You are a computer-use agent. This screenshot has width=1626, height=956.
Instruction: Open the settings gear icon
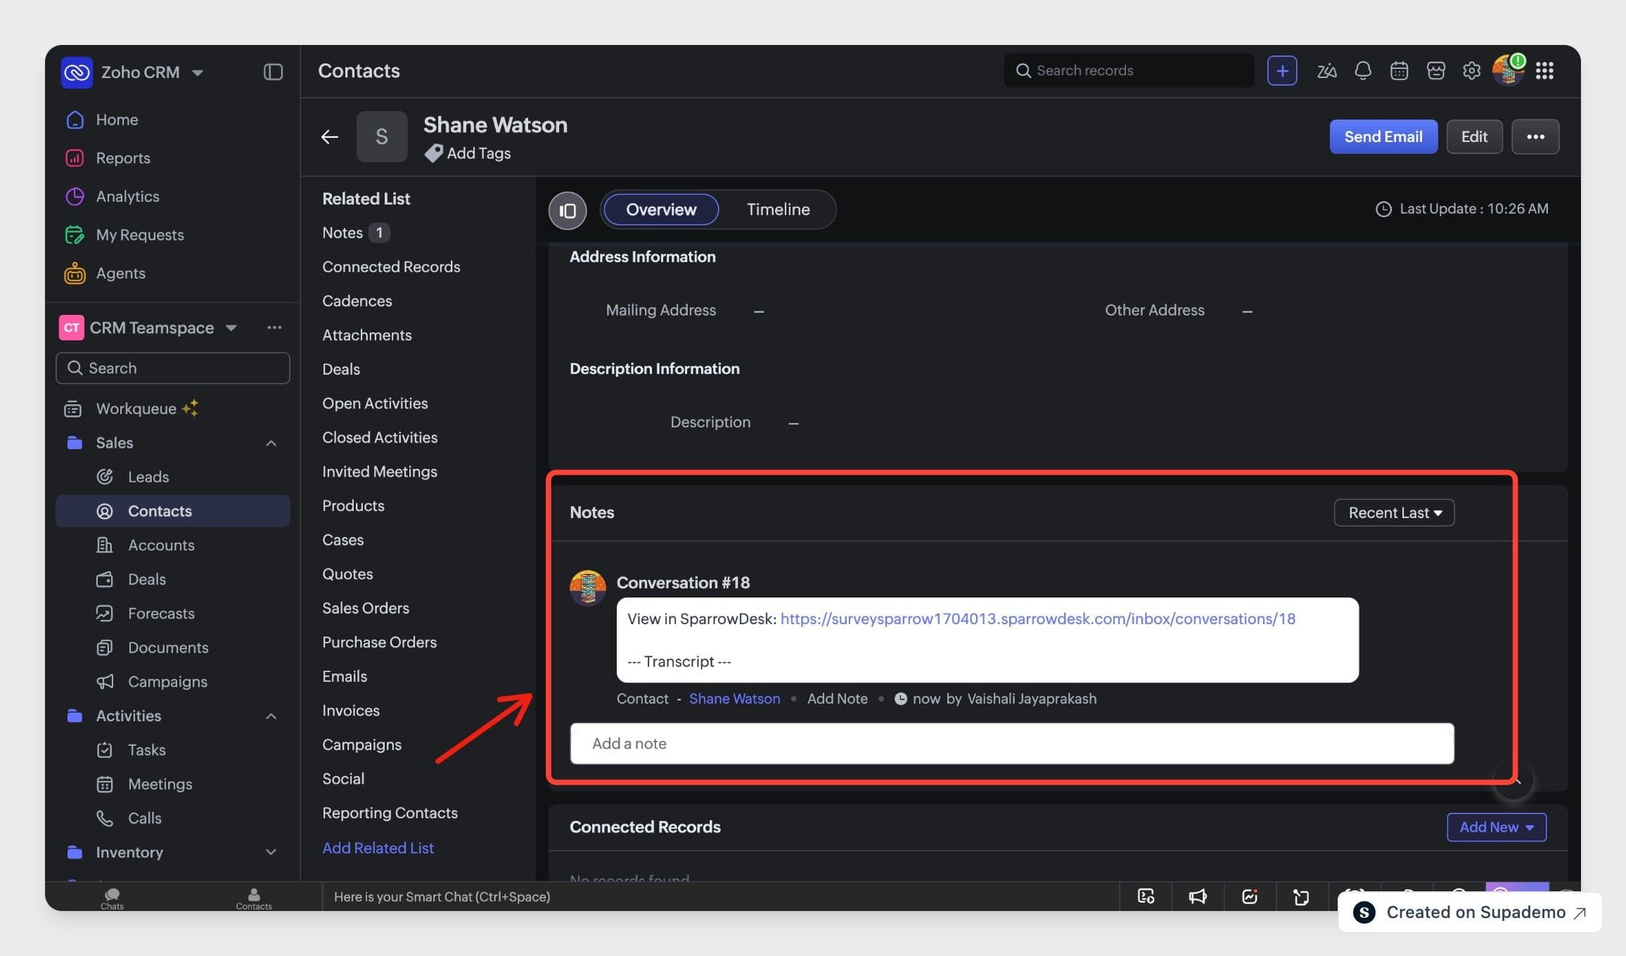point(1471,70)
